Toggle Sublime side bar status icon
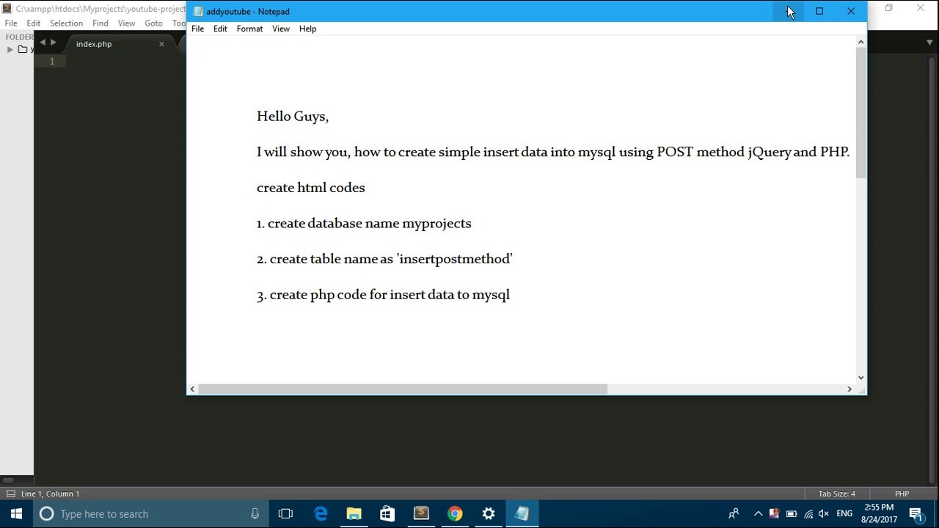The width and height of the screenshot is (939, 528). coord(10,494)
